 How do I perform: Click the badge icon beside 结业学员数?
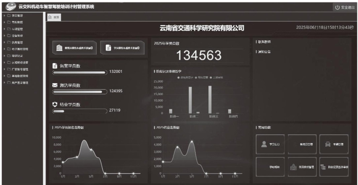tap(55, 104)
